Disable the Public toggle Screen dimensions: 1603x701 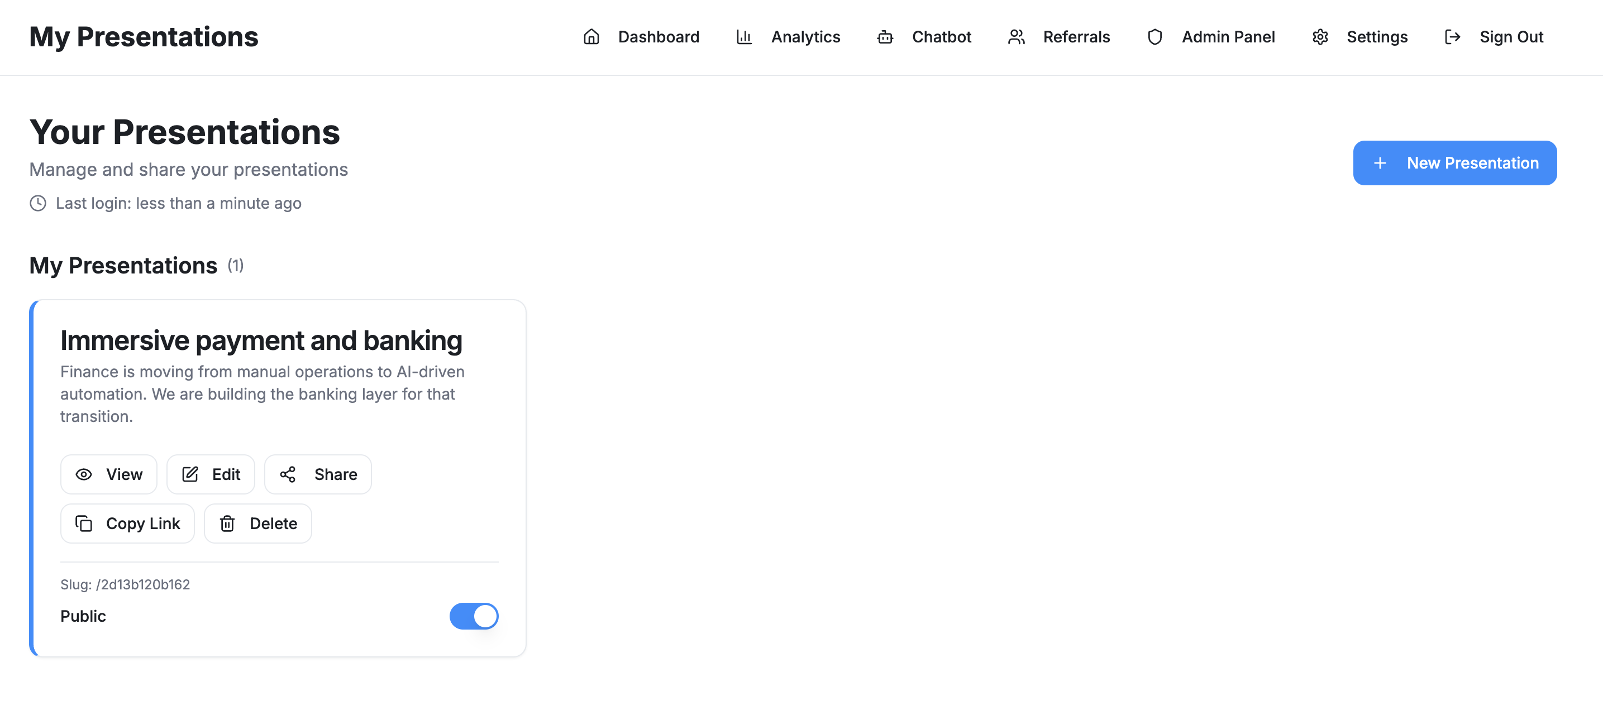pos(474,616)
